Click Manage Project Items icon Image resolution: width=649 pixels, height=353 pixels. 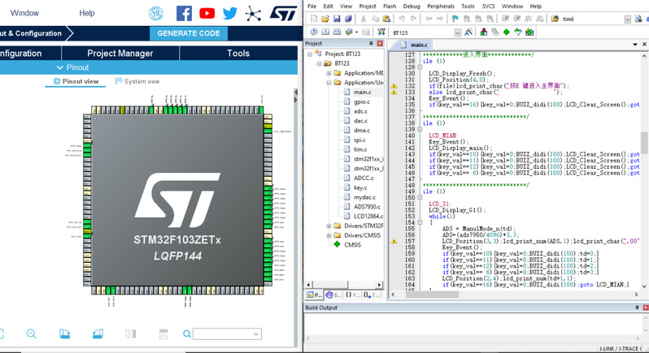483,32
